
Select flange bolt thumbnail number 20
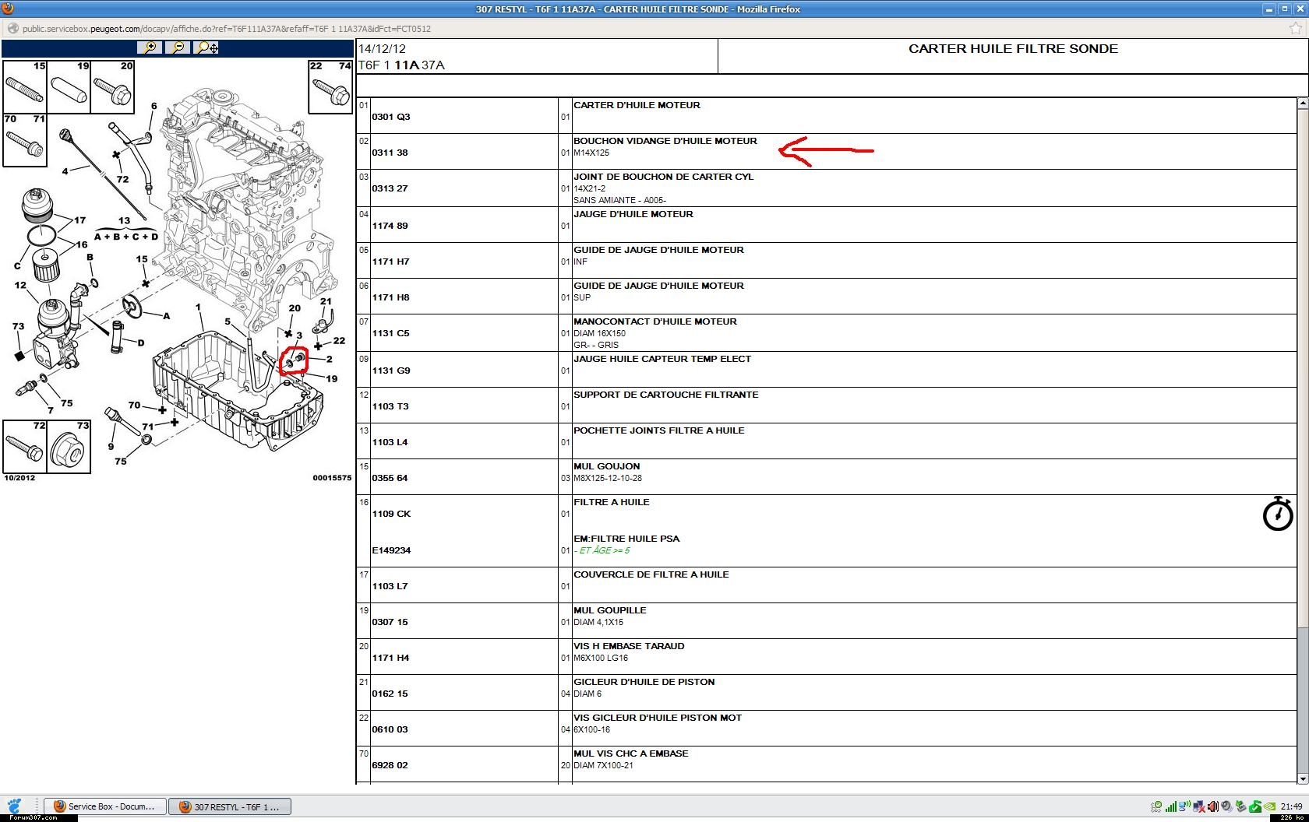112,86
